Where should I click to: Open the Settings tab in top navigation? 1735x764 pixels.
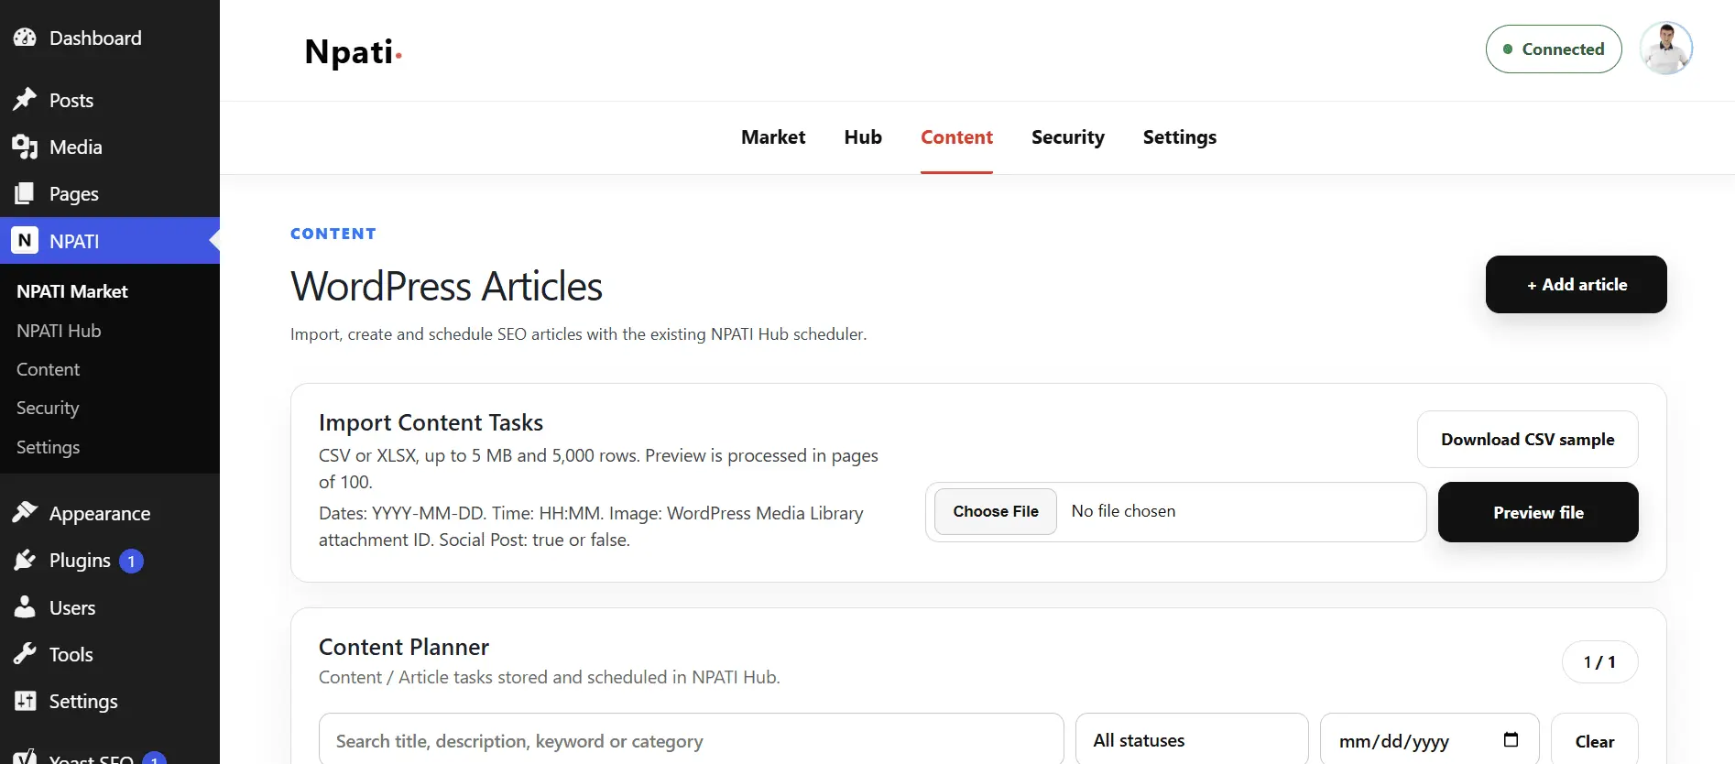(1180, 137)
